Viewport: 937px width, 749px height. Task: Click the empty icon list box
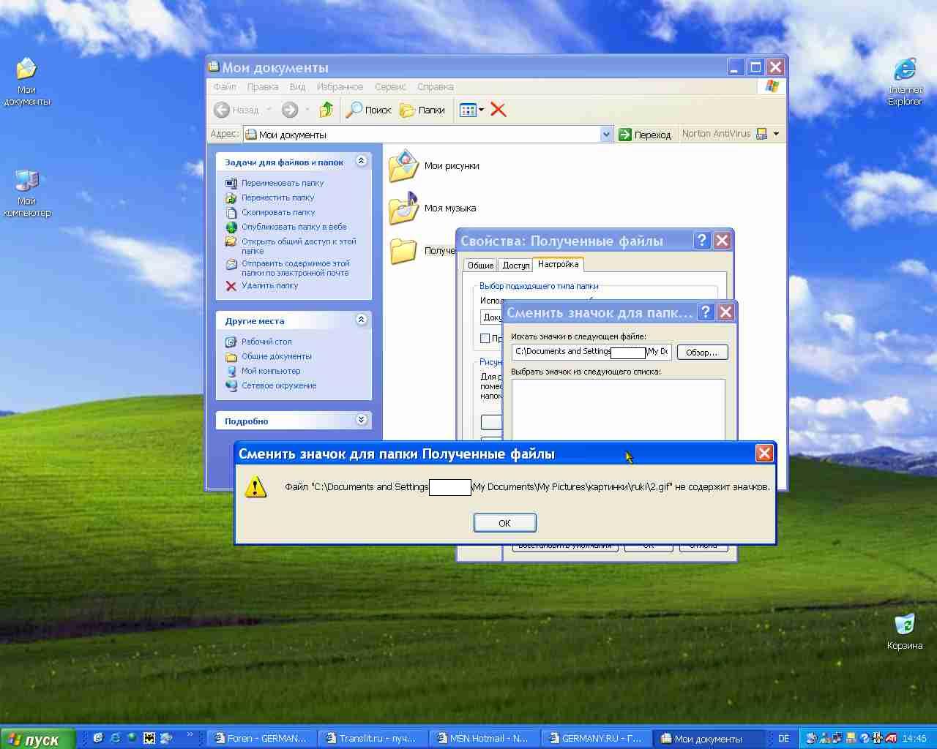[x=619, y=410]
